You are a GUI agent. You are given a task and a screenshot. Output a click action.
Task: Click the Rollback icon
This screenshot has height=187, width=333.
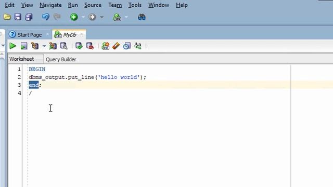tap(90, 46)
